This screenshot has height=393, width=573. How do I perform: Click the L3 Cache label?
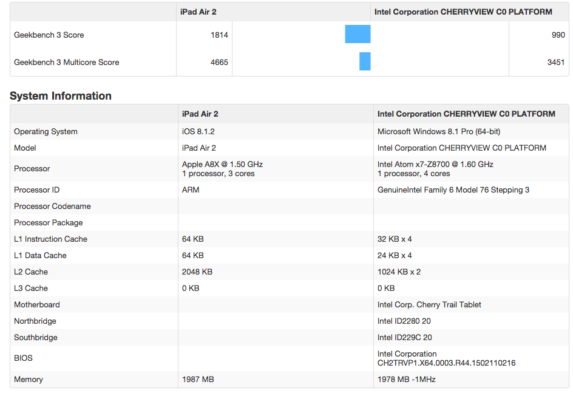pos(31,289)
